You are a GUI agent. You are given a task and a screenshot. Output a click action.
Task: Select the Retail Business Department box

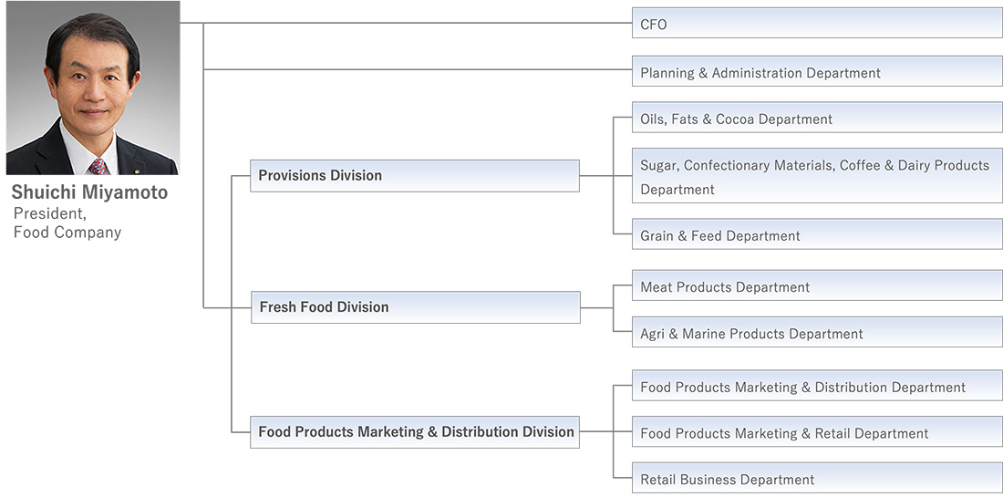coord(816,480)
